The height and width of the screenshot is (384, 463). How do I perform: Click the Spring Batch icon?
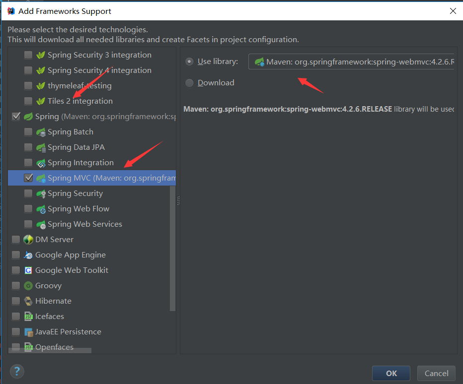(41, 132)
